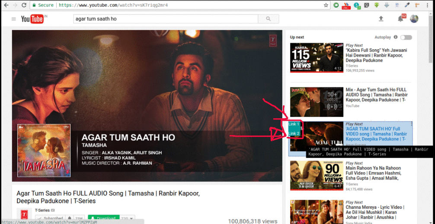This screenshot has height=224, width=435.
Task: Click the 106,993,255 views text
Action: click(x=360, y=71)
